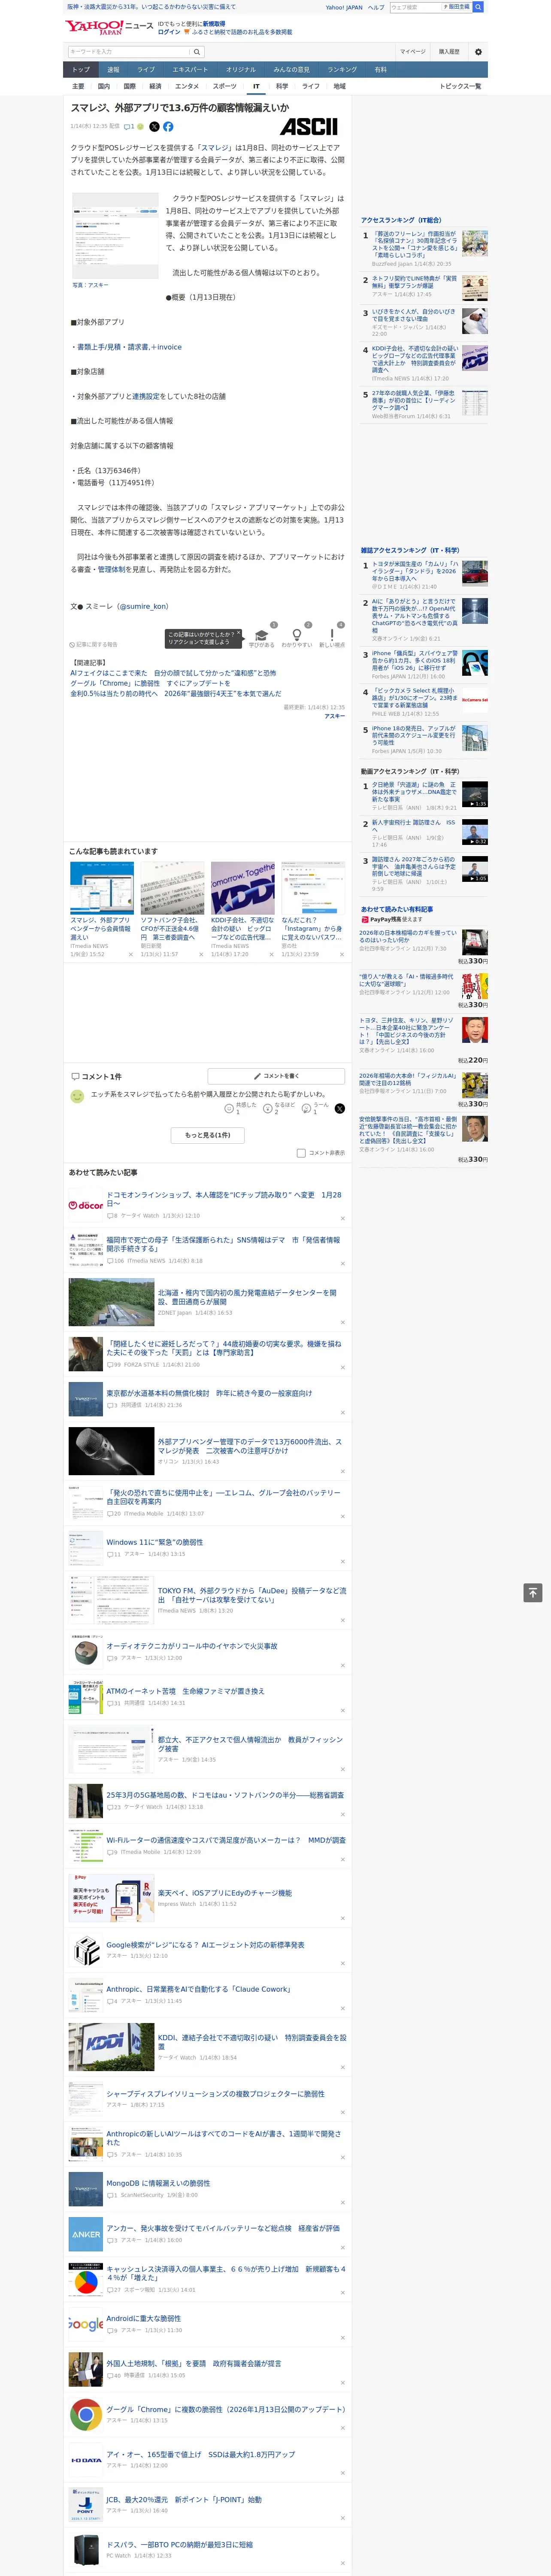React with わかりやすい lightbulb icon
Viewport: 551px width, 2576px height.
[x=296, y=635]
